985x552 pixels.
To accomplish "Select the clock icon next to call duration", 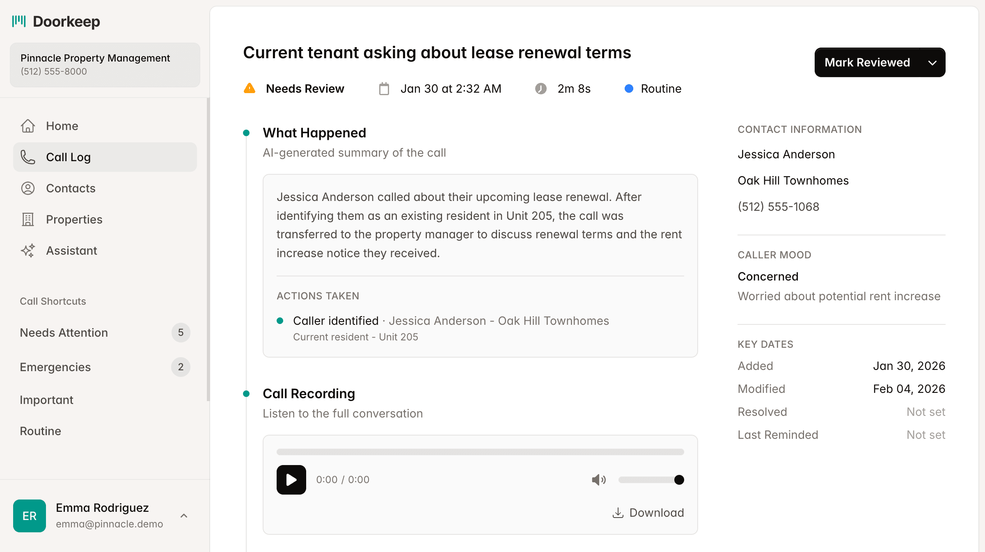I will [x=541, y=88].
